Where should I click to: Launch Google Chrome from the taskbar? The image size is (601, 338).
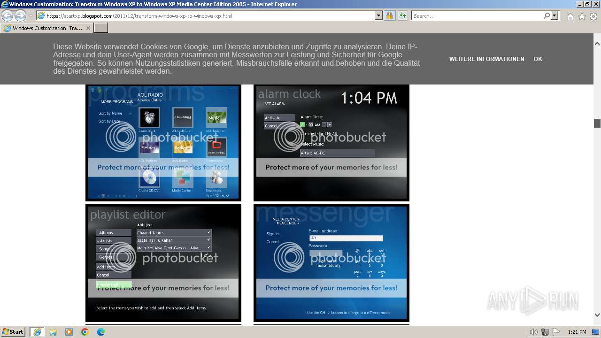[85, 332]
